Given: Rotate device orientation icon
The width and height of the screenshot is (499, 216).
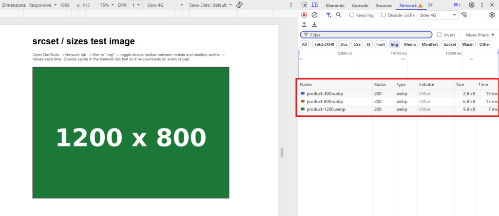Looking at the screenshot, I should pyautogui.click(x=240, y=5).
